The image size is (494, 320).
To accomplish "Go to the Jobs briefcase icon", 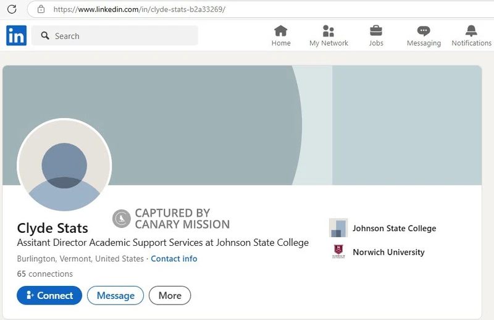I will (x=376, y=31).
